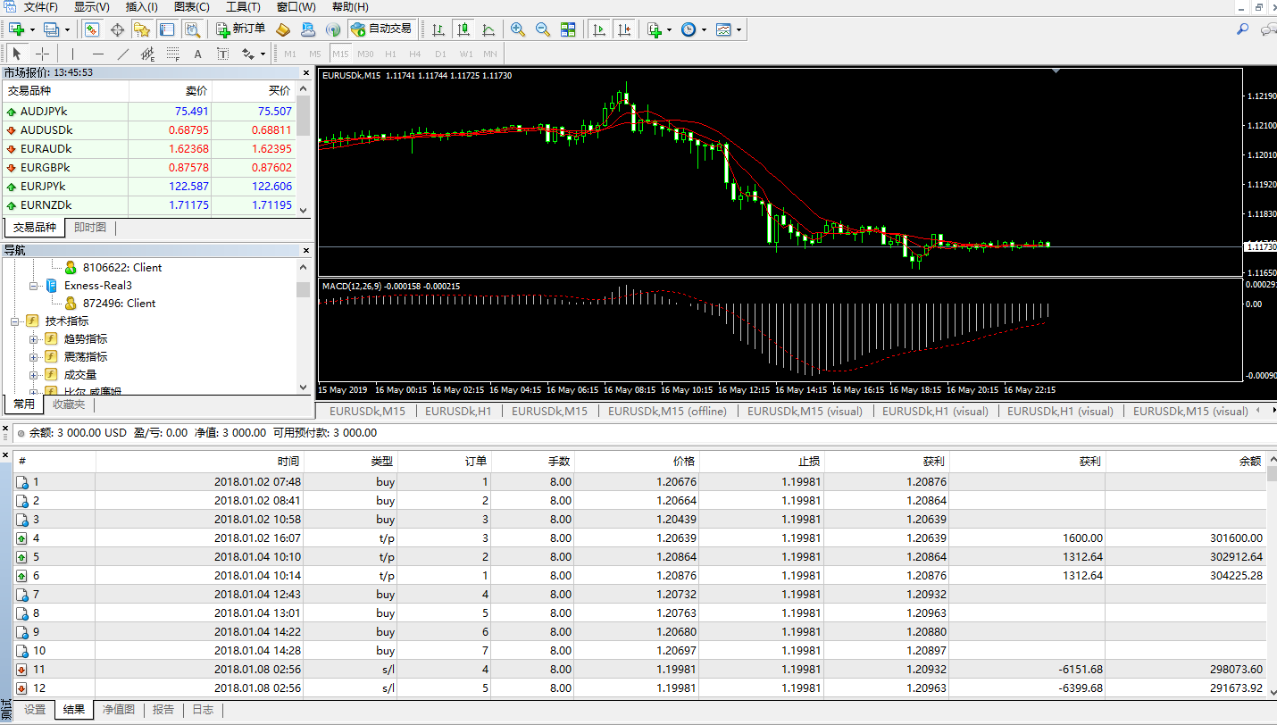Open the 工具(T) menu

click(243, 7)
